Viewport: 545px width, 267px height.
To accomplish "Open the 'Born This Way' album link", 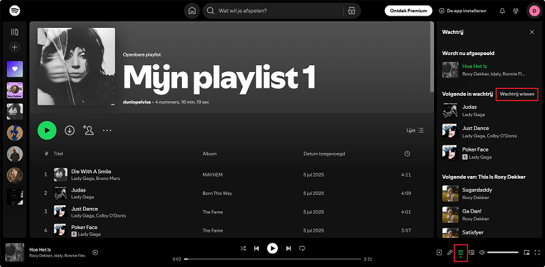I will pyautogui.click(x=217, y=193).
